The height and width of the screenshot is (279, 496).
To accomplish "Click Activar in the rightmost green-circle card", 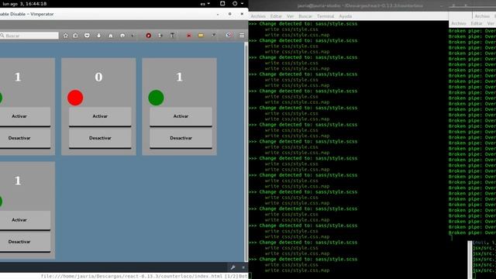I will coord(181,117).
